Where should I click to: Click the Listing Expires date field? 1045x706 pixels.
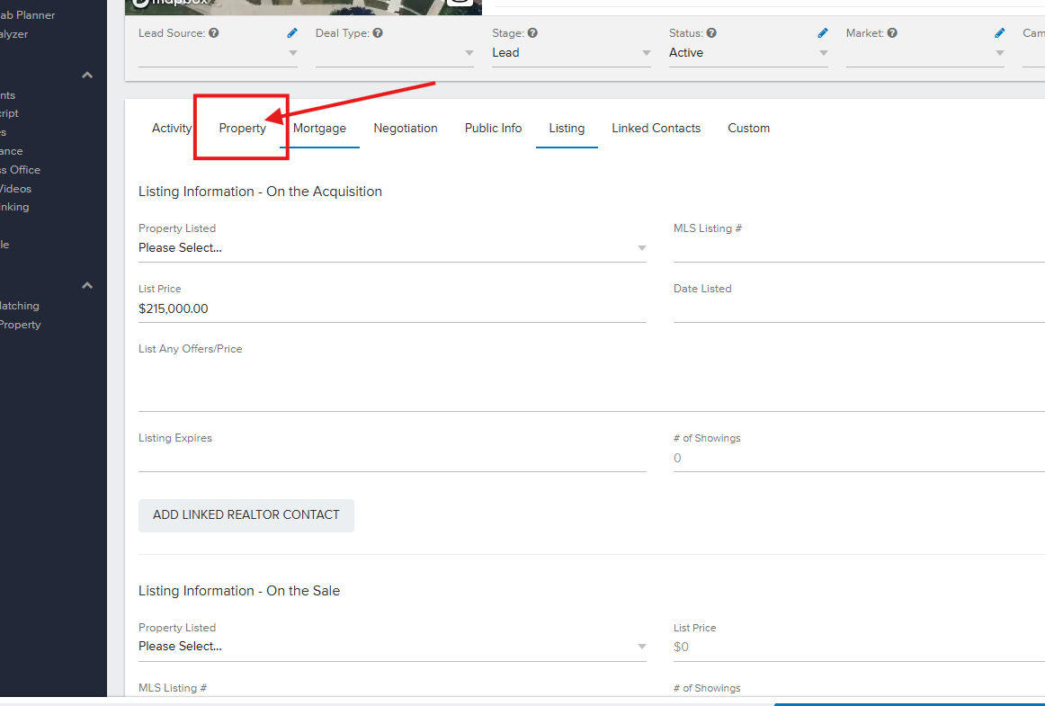click(x=392, y=459)
